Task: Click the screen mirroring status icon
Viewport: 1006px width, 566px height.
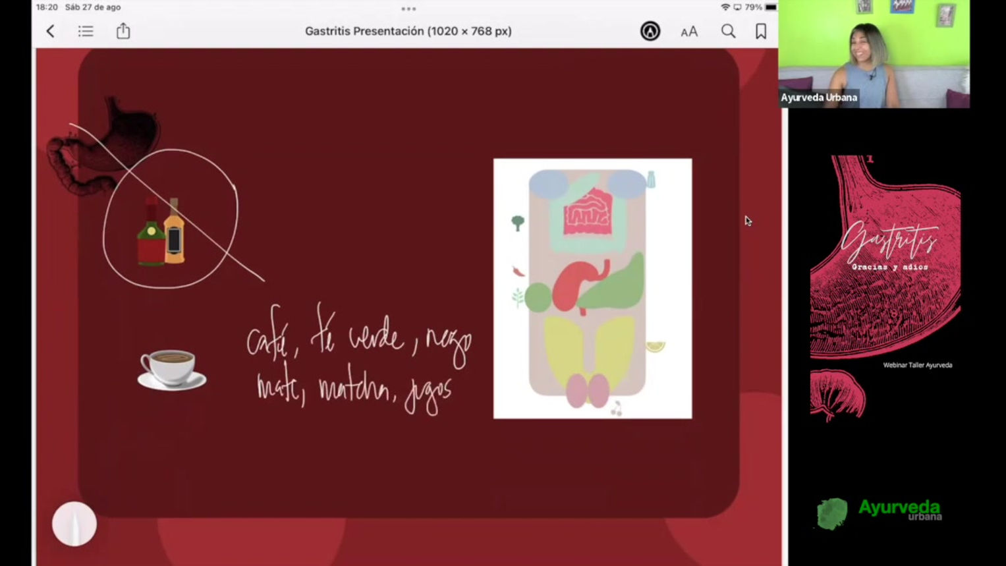Action: point(737,7)
